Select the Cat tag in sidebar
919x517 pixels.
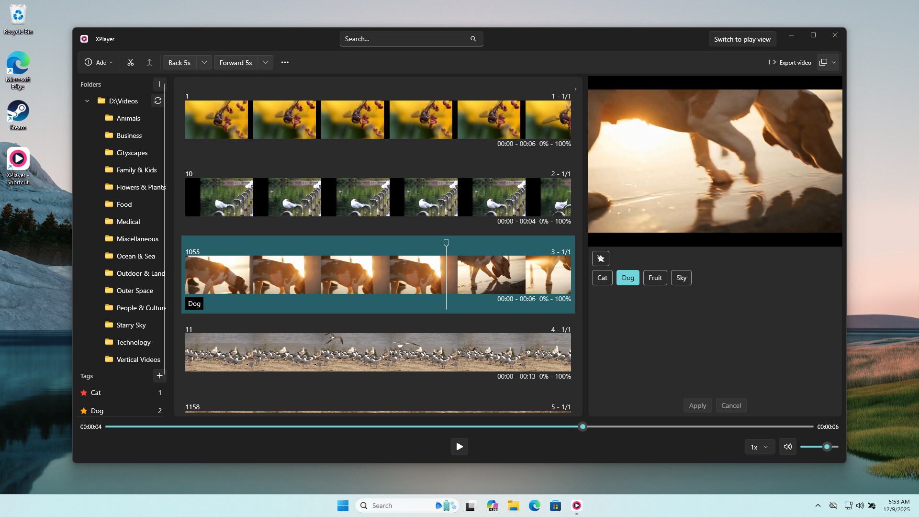(96, 393)
